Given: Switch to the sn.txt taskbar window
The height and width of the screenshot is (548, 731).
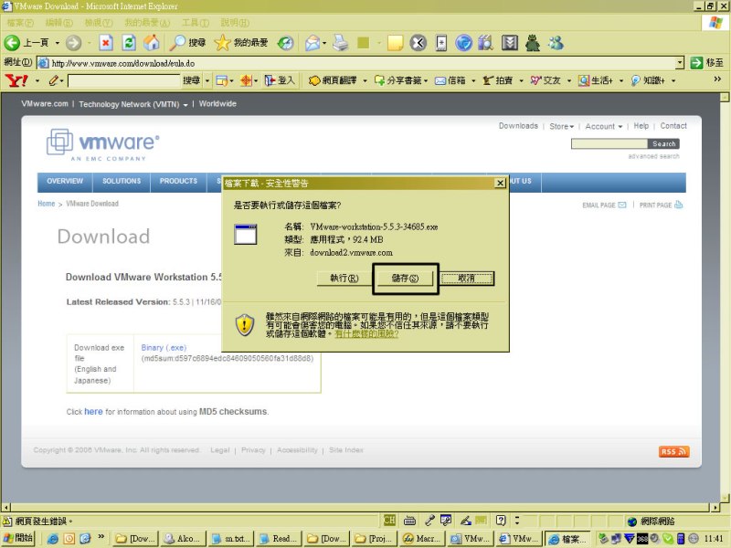Looking at the screenshot, I should 230,539.
